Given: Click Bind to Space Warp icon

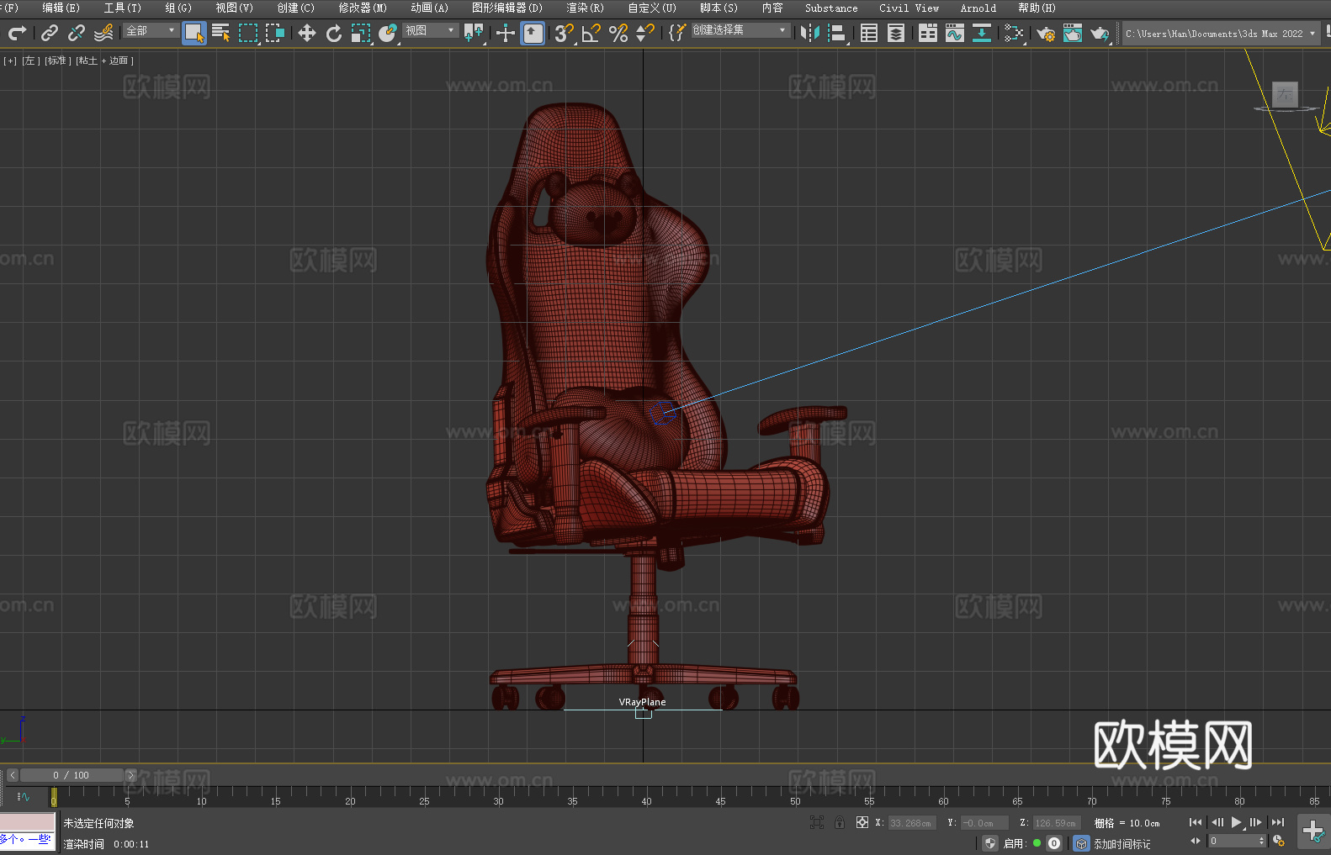Looking at the screenshot, I should [x=103, y=33].
